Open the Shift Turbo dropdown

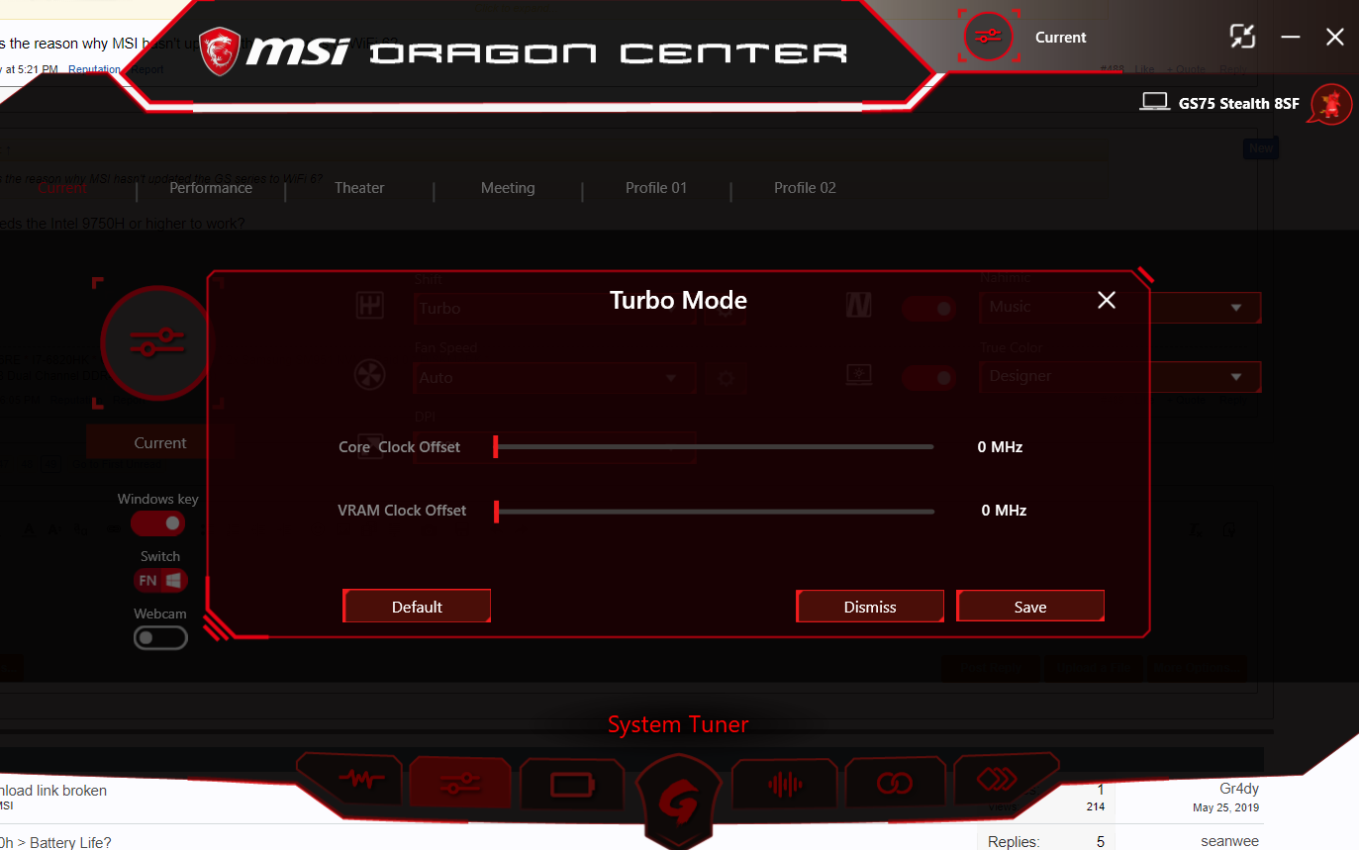point(554,309)
